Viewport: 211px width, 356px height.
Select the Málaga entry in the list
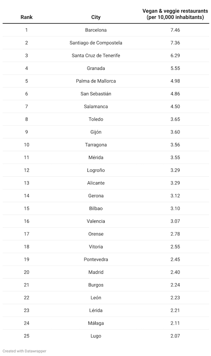pos(96,323)
